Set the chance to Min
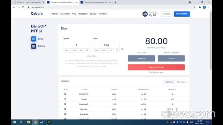The width and height of the screenshot is (223, 125). point(104,50)
